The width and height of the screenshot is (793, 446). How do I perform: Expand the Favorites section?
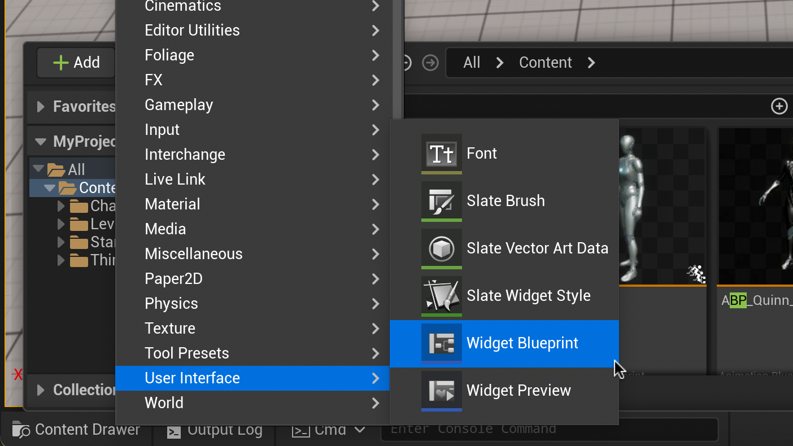click(41, 107)
